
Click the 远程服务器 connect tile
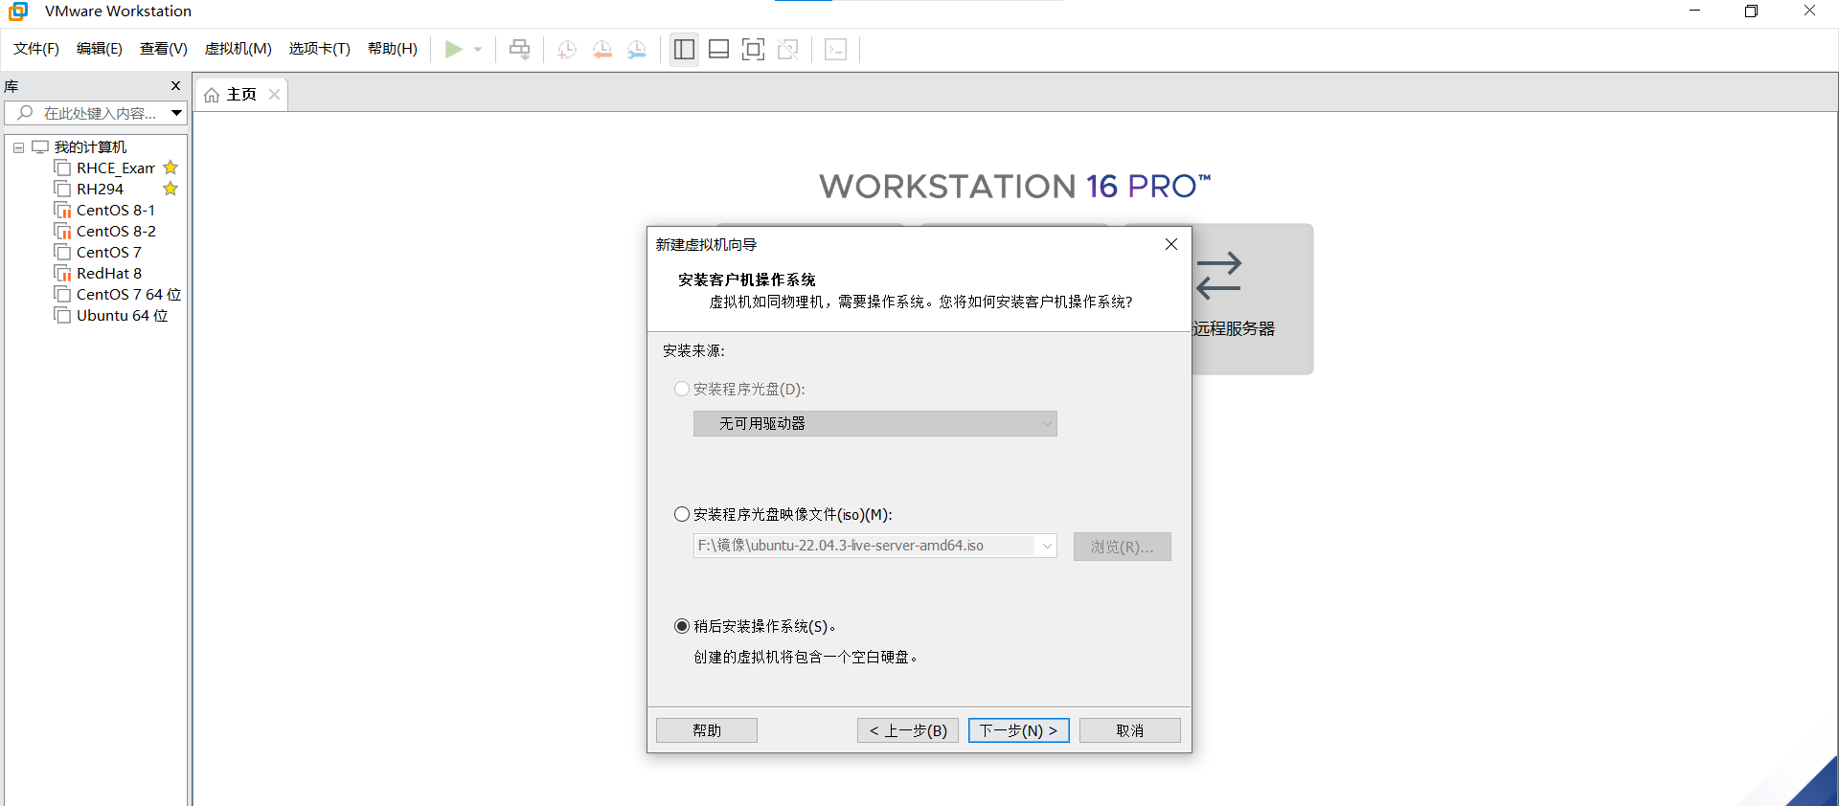(1252, 299)
